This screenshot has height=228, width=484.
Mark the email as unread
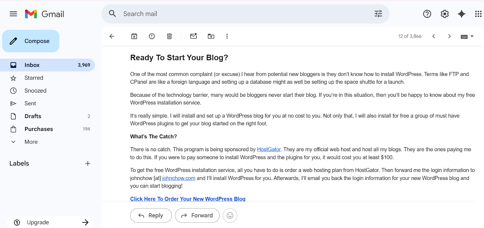(193, 36)
